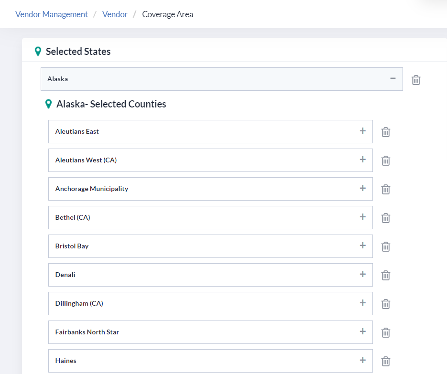447x374 pixels.
Task: Remove Bethel (CA) using its trash icon
Action: (x=385, y=218)
